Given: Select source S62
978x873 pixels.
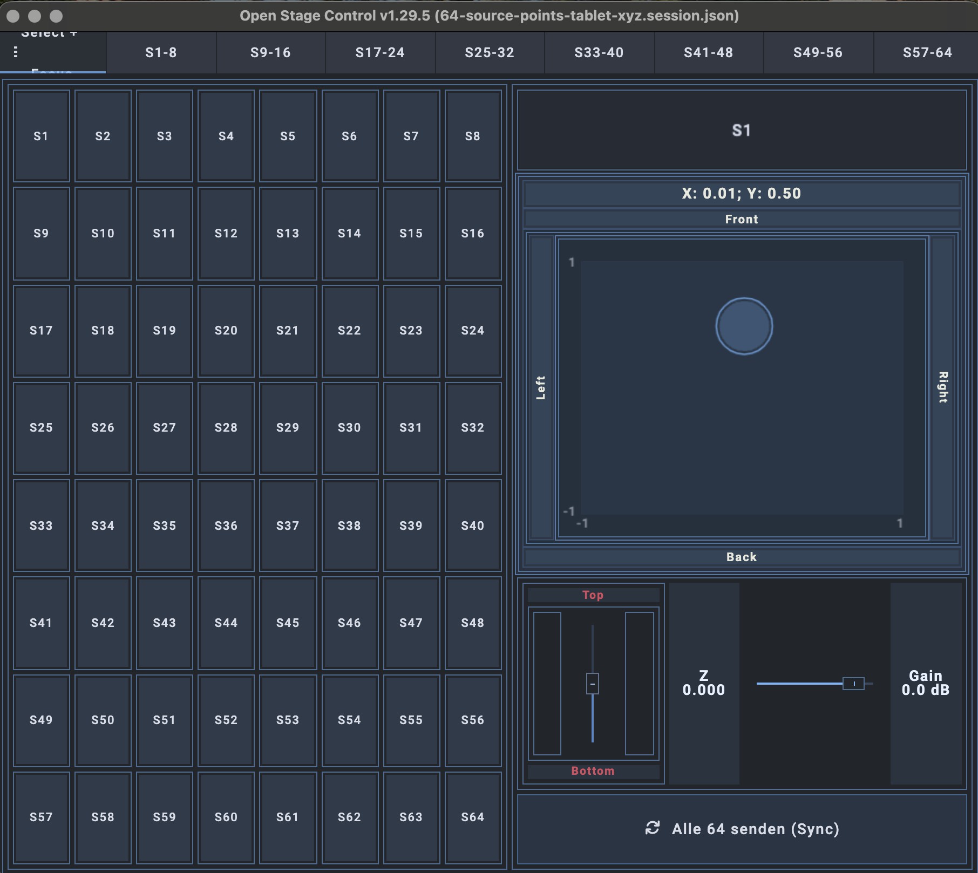Looking at the screenshot, I should click(x=350, y=817).
